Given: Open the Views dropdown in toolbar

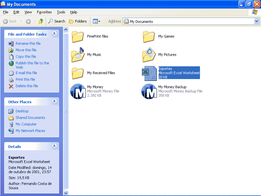Looking at the screenshot, I should 97,21.
